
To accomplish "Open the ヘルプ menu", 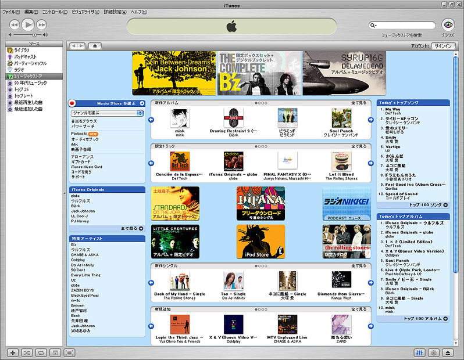I will click(139, 12).
